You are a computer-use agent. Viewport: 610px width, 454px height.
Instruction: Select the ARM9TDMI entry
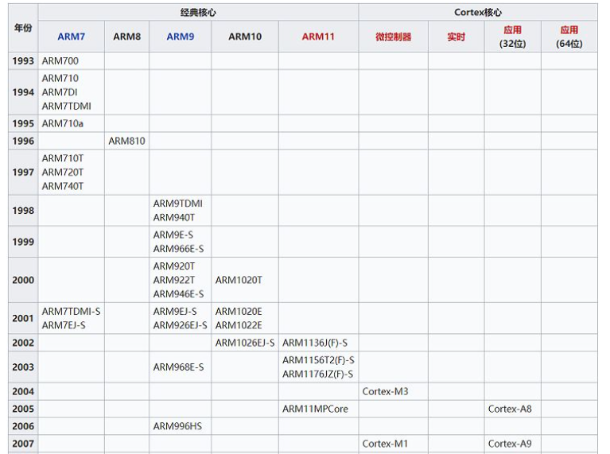pyautogui.click(x=178, y=204)
